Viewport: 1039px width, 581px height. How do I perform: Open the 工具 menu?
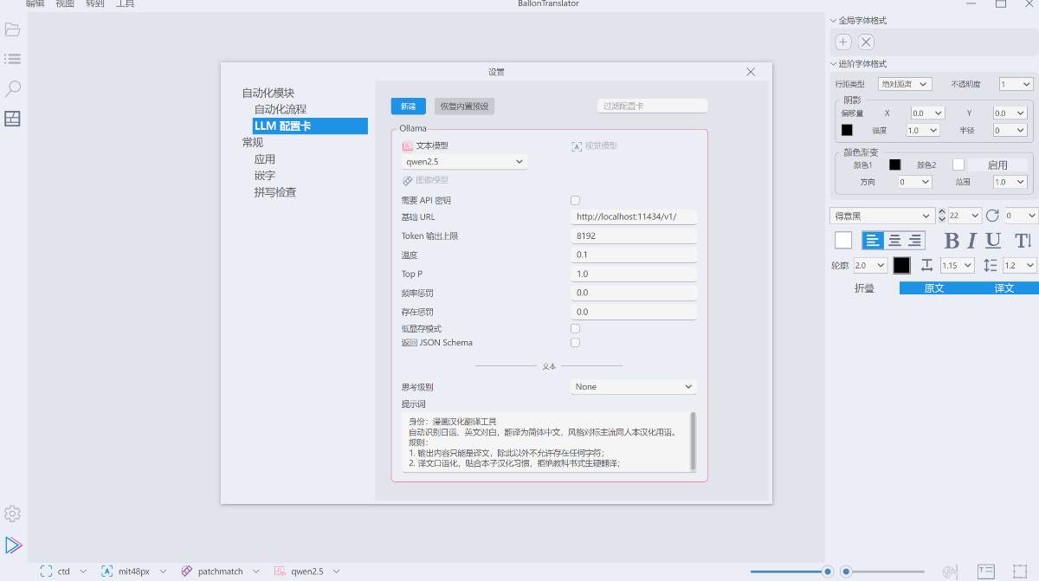coord(125,3)
